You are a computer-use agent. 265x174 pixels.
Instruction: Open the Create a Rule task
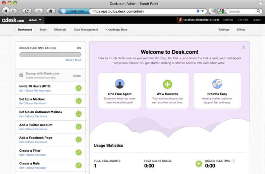point(50,165)
